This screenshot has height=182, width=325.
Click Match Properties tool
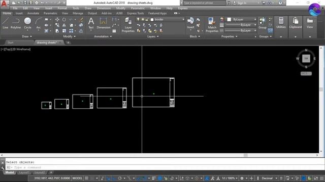click(212, 25)
